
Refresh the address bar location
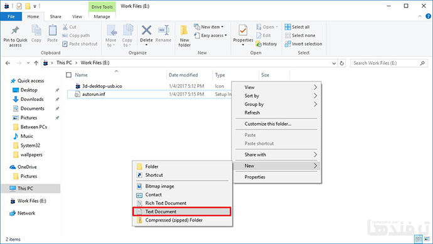click(x=341, y=63)
